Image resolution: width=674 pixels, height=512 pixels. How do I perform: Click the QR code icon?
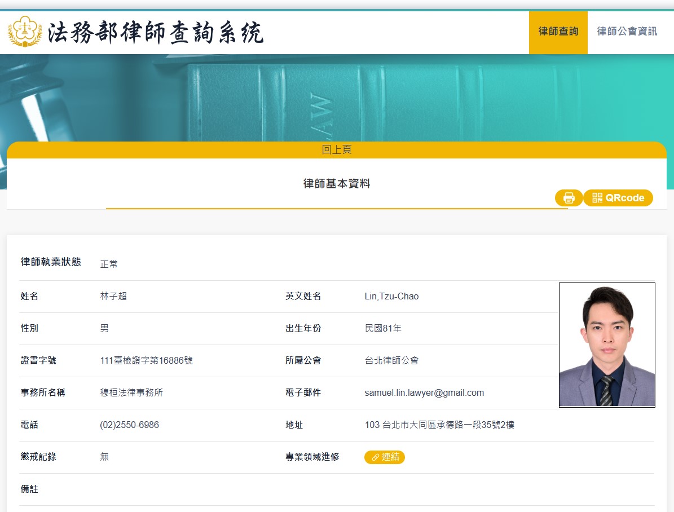(597, 198)
